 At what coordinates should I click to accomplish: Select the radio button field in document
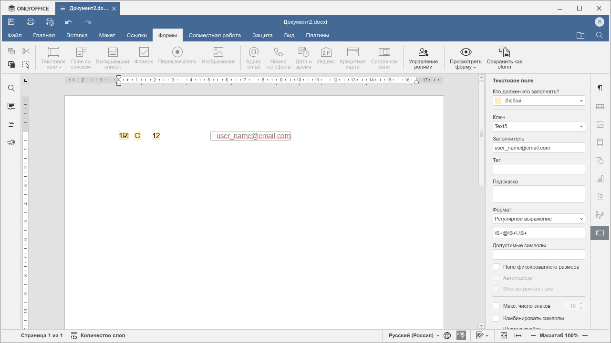(x=137, y=136)
